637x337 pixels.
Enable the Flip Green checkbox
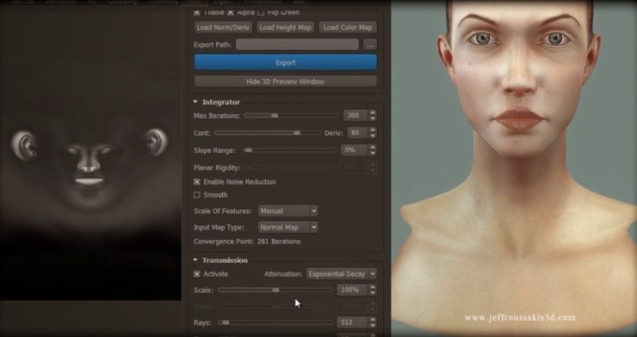(x=261, y=13)
